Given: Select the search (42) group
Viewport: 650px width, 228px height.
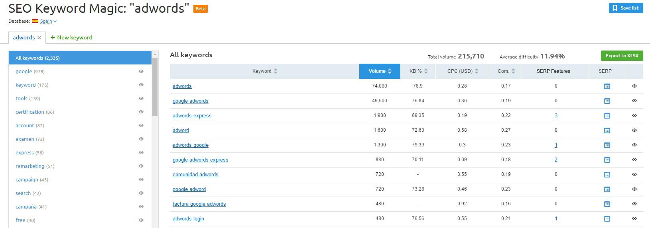Looking at the screenshot, I should pyautogui.click(x=28, y=193).
